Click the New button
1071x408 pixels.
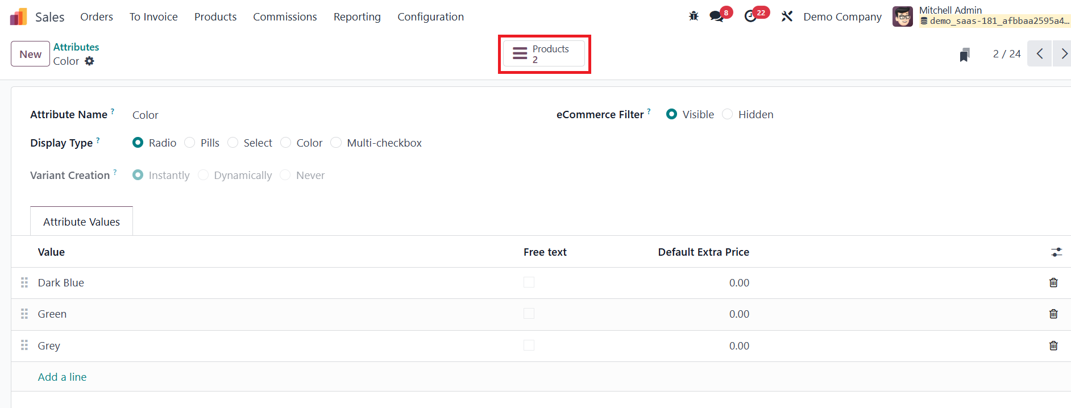[x=30, y=54]
